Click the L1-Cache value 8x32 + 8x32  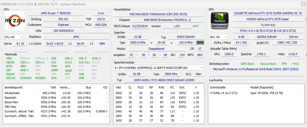pyautogui.click(x=55, y=44)
